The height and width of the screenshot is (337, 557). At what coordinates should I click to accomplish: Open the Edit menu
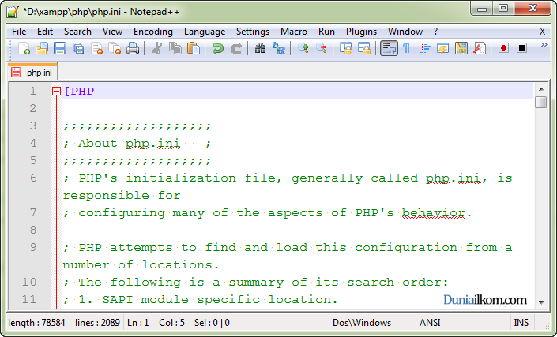click(45, 32)
